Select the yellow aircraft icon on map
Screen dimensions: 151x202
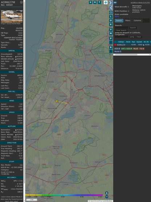(x=57, y=101)
